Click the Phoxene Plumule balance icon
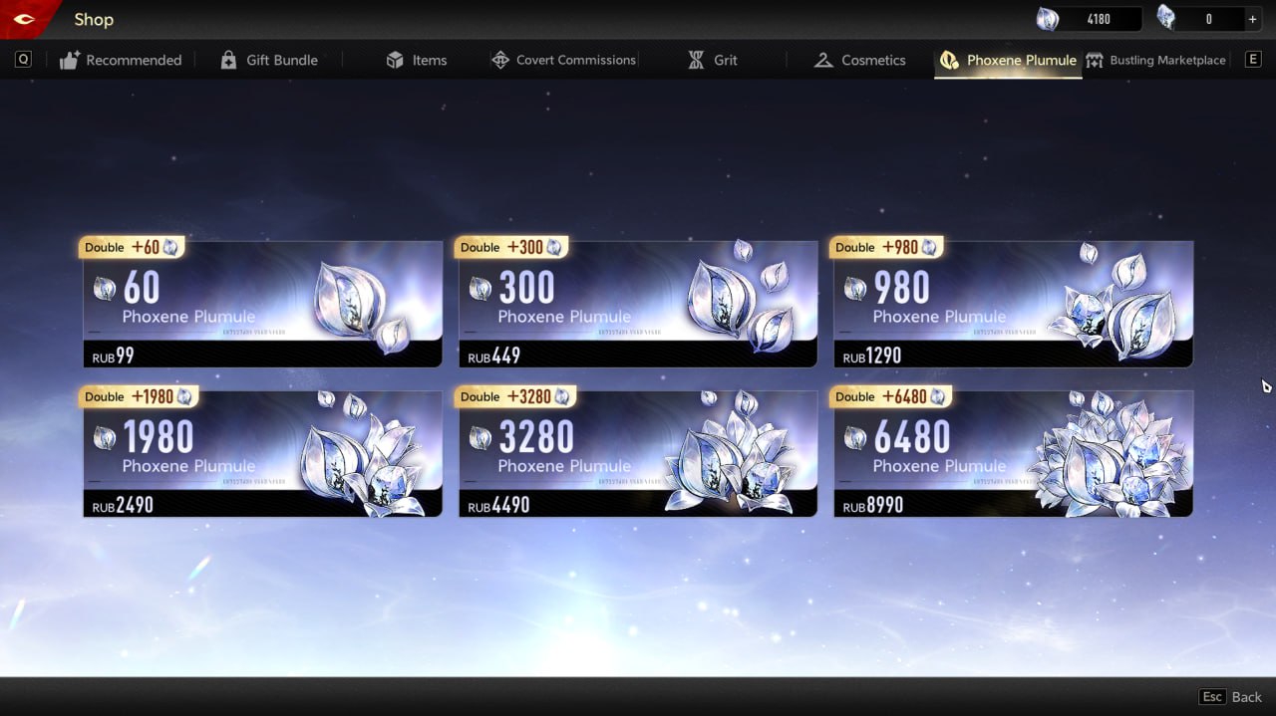1276x716 pixels. coord(1047,19)
